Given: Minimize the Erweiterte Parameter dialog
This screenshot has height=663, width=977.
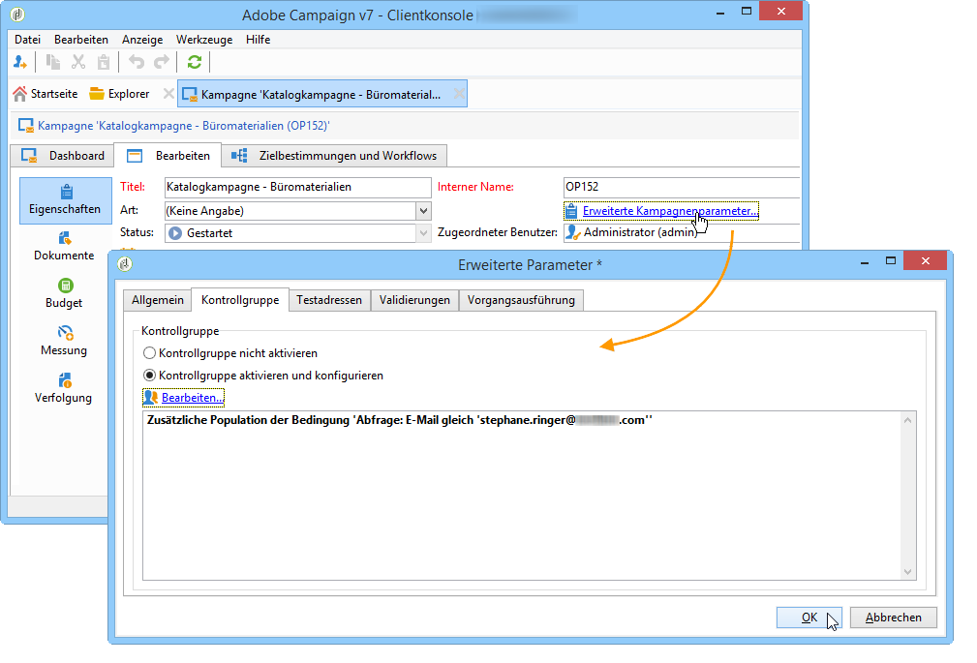Looking at the screenshot, I should tap(865, 262).
